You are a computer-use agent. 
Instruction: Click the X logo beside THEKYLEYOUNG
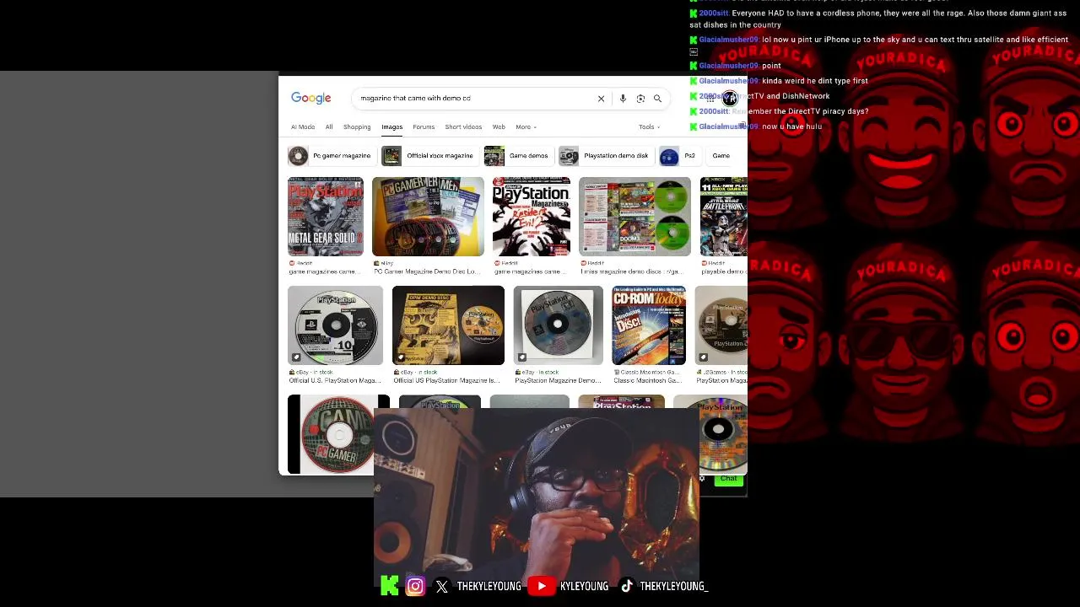click(x=442, y=586)
